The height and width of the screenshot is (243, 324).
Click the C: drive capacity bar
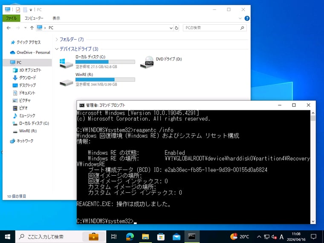[x=105, y=62]
